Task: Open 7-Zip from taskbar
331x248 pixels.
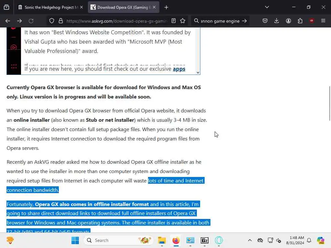Action: (x=205, y=240)
